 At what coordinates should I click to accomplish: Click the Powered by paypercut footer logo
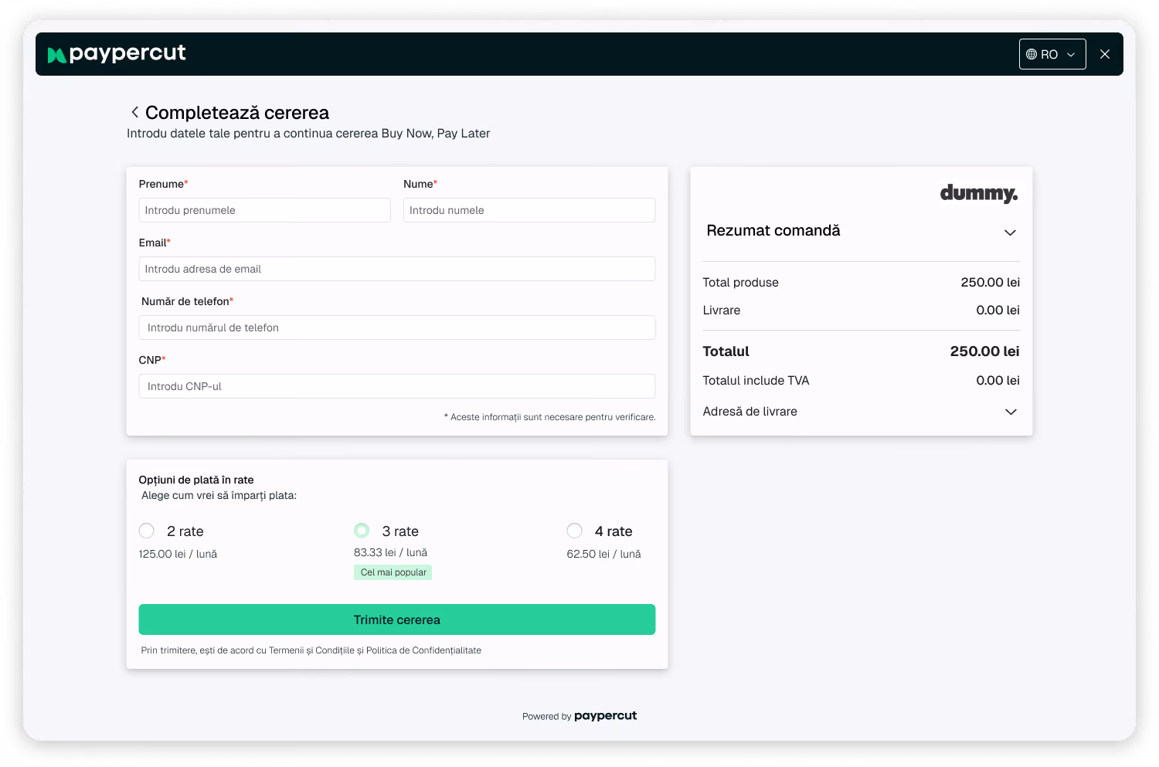click(x=605, y=716)
